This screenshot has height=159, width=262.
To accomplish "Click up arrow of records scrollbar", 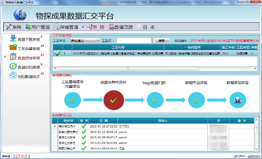I will [x=256, y=120].
